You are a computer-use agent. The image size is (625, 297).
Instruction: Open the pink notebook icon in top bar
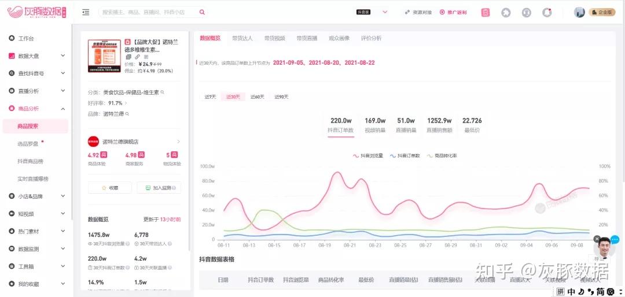tap(486, 12)
